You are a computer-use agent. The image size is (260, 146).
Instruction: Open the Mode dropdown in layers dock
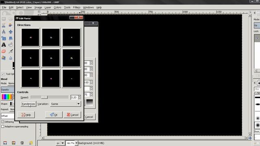tap(257, 25)
